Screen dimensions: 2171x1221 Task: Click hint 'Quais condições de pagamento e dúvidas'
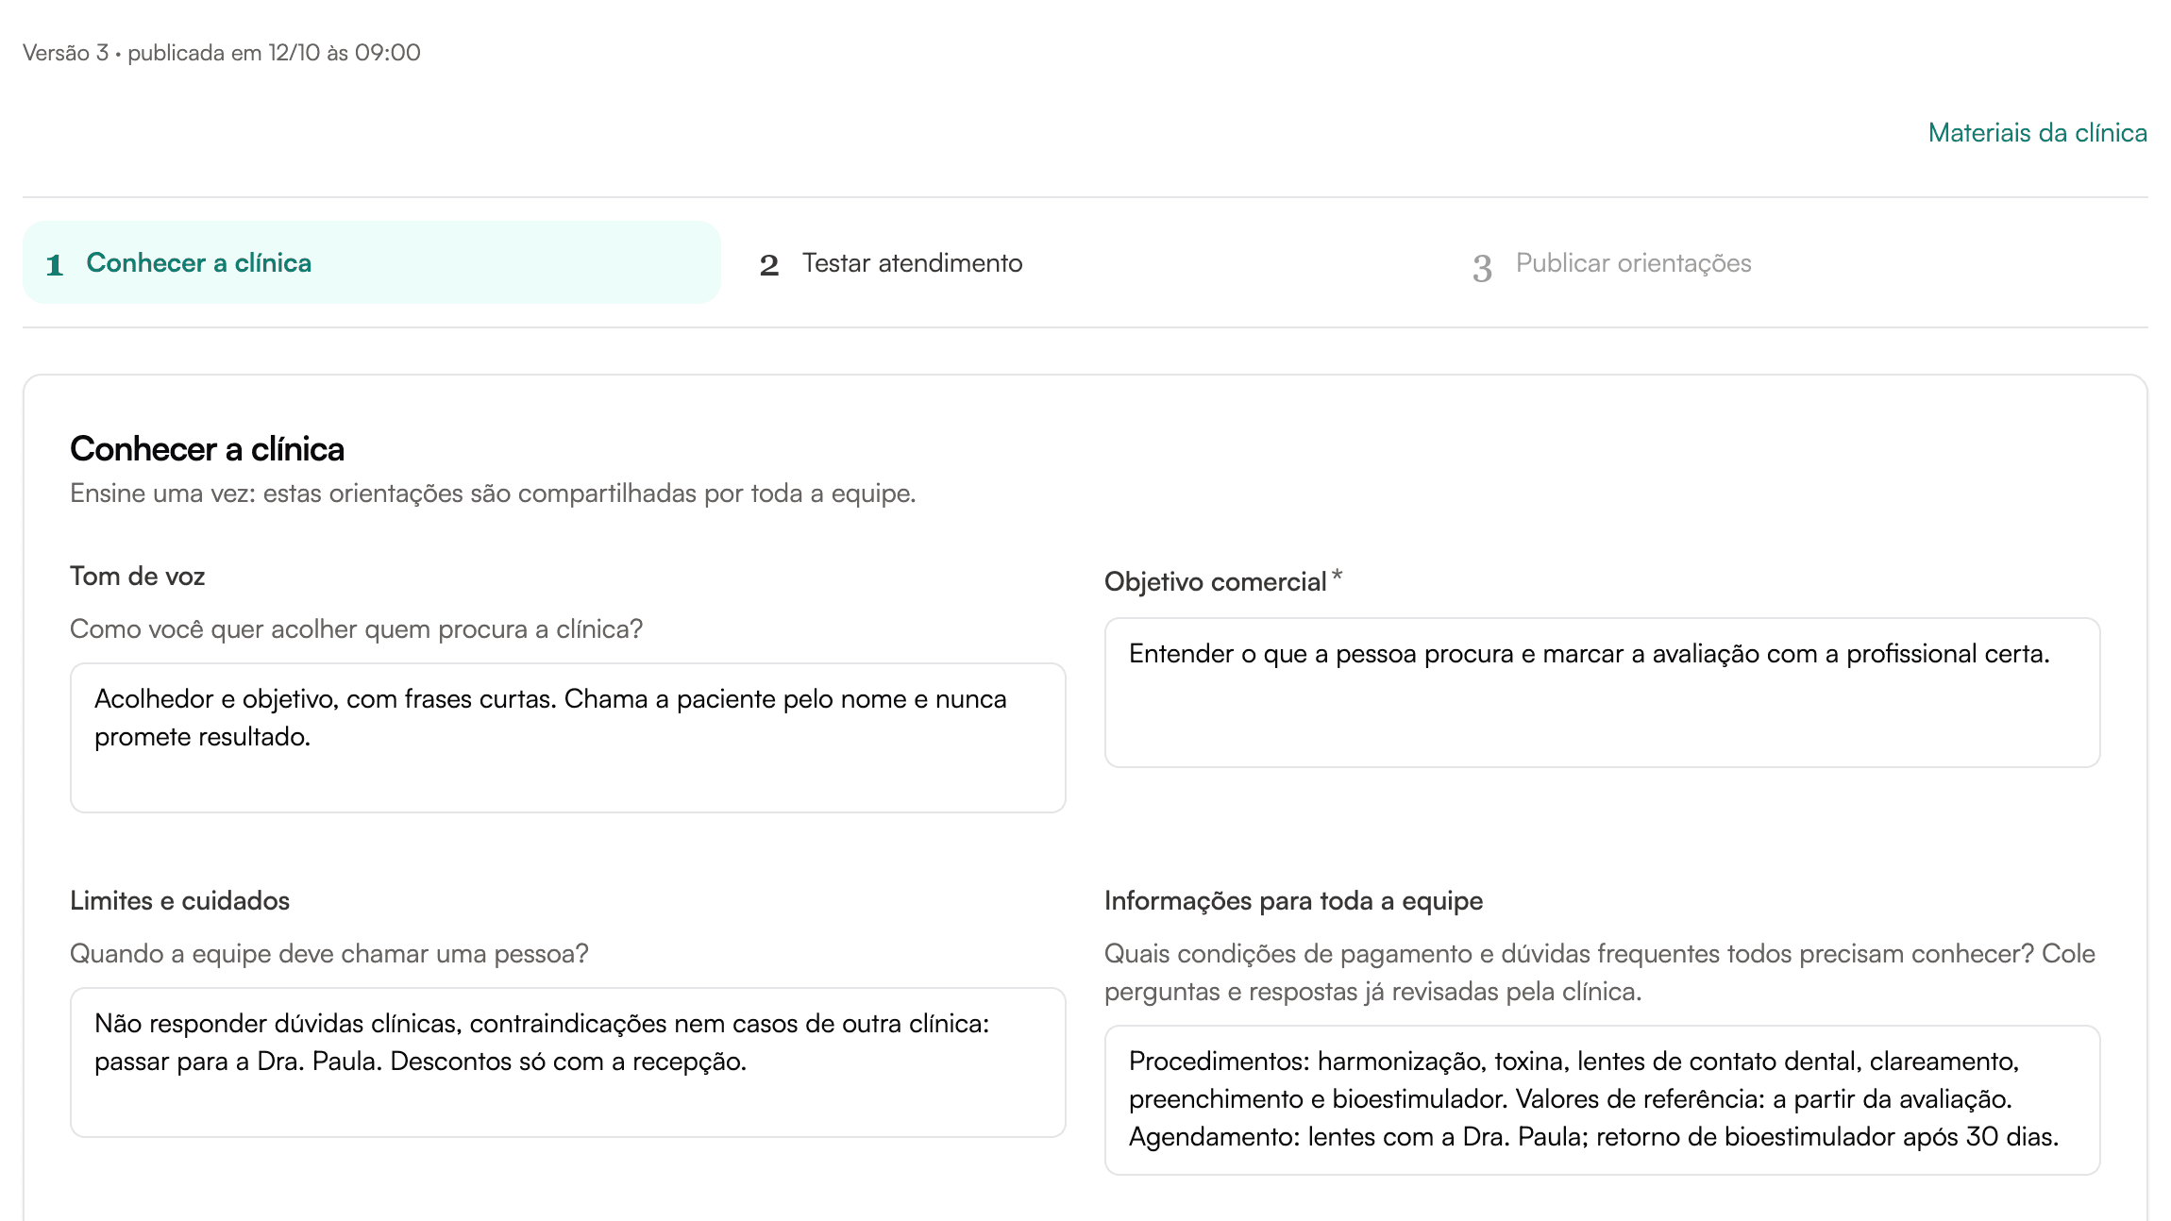point(1600,973)
